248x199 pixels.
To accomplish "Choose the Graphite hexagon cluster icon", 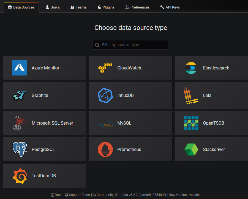I will [20, 95].
